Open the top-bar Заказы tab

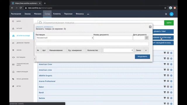(27, 14)
